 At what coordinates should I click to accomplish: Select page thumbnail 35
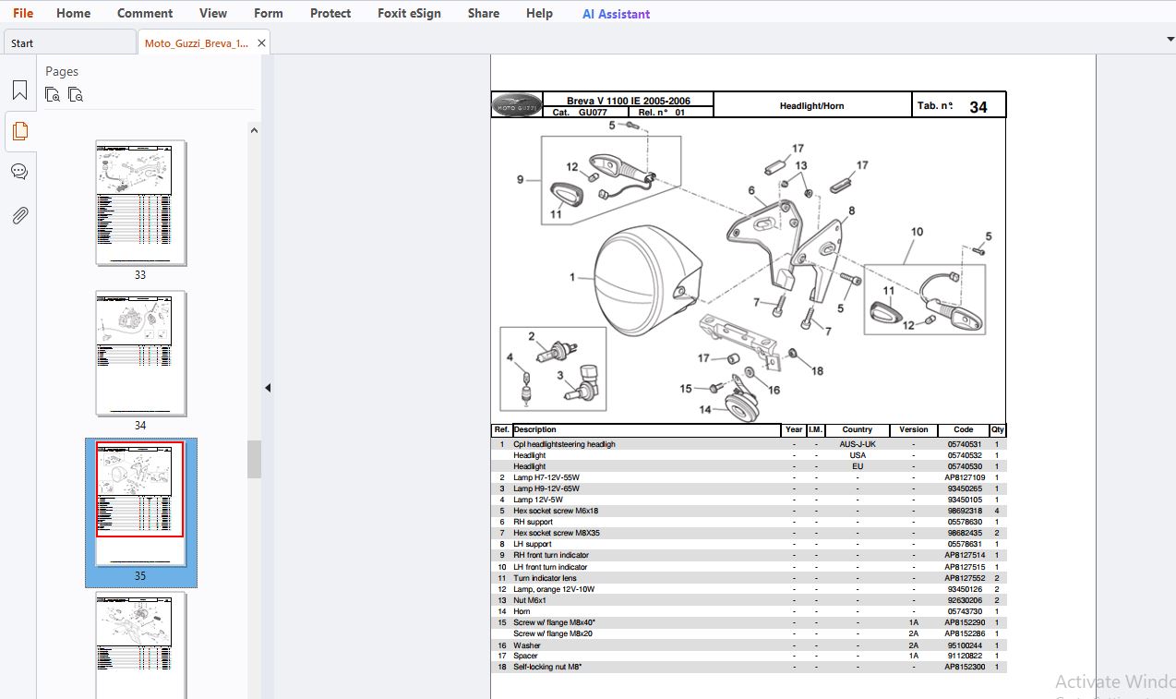click(140, 503)
